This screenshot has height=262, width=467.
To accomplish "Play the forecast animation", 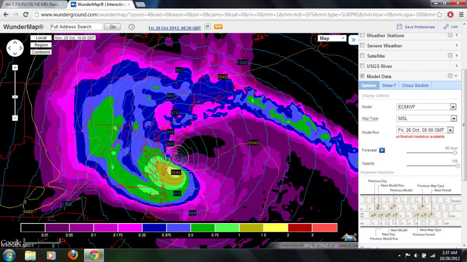I will 382,150.
